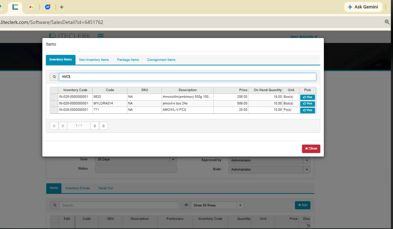Open the Package Items tab

coord(128,60)
